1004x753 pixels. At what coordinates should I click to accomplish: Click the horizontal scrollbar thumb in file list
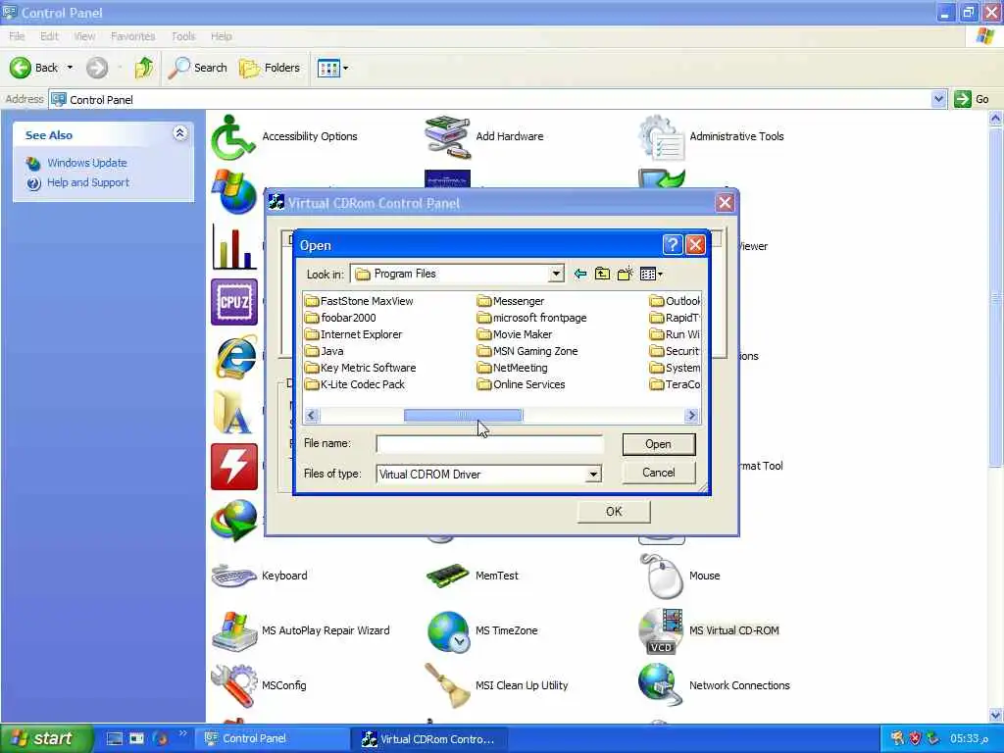click(463, 416)
